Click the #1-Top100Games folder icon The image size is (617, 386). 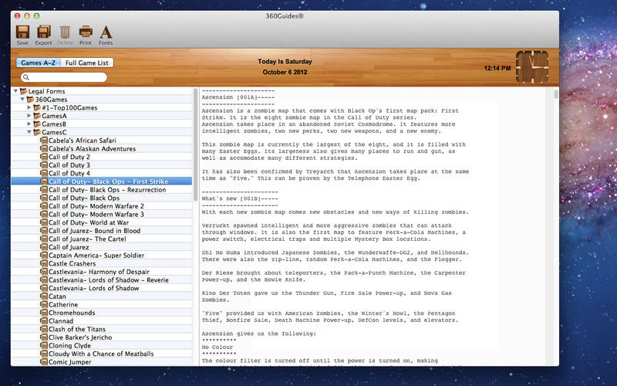pyautogui.click(x=37, y=107)
